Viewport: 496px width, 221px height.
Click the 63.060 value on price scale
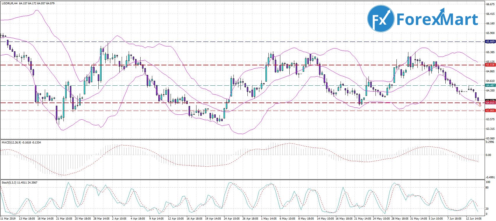490,139
